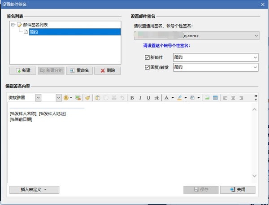This screenshot has height=205, width=269.
Task: Apply Italic formatting
Action: pyautogui.click(x=140, y=98)
